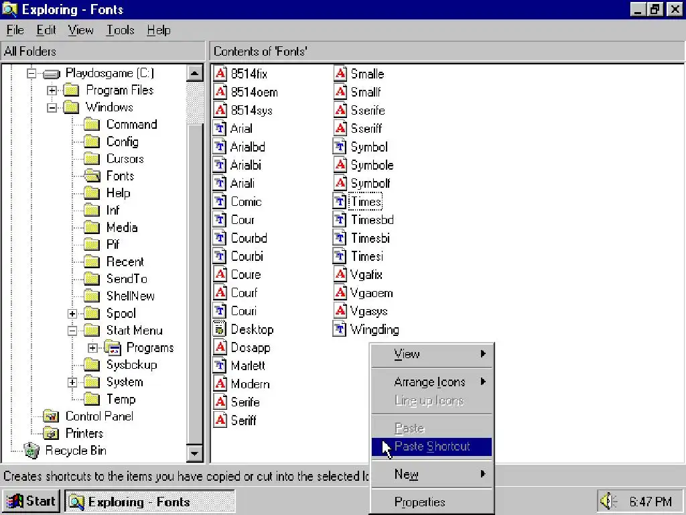The height and width of the screenshot is (515, 686).
Task: Click the Marlett TrueType font icon
Action: click(x=220, y=365)
